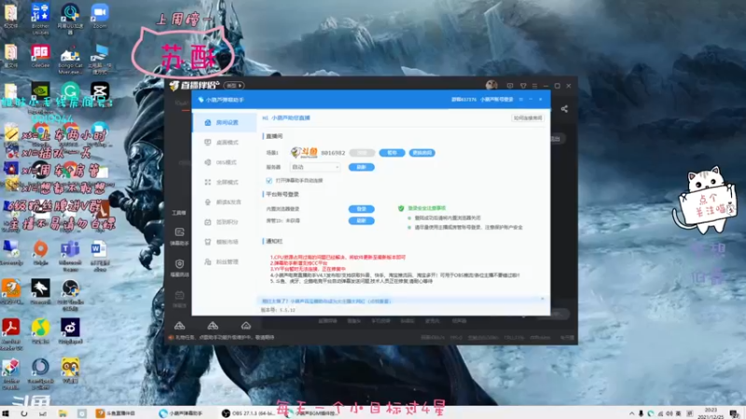Click the blue banner text link at the bottom
Viewport: 746px width, 419px height.
click(326, 301)
